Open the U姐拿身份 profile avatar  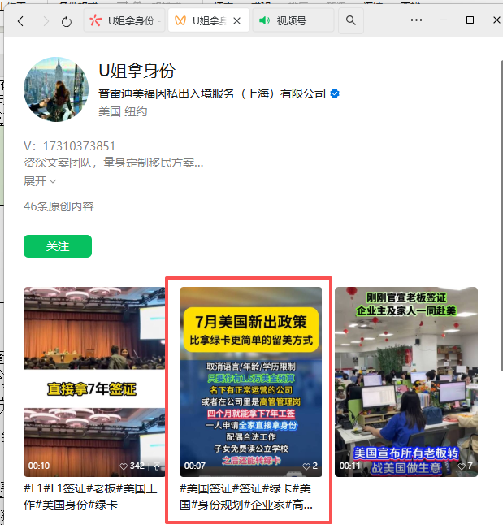click(x=56, y=89)
